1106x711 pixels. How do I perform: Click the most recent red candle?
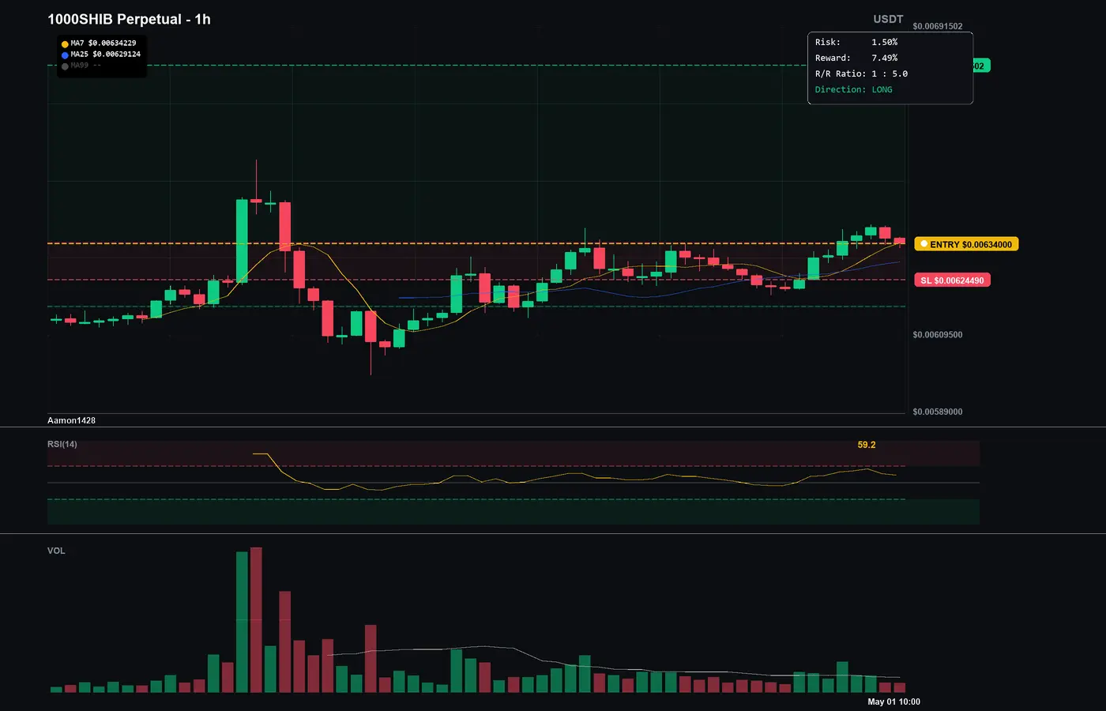(899, 241)
